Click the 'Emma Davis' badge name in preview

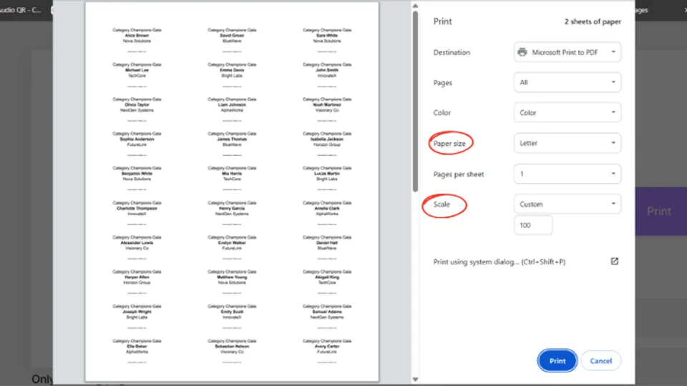(232, 70)
